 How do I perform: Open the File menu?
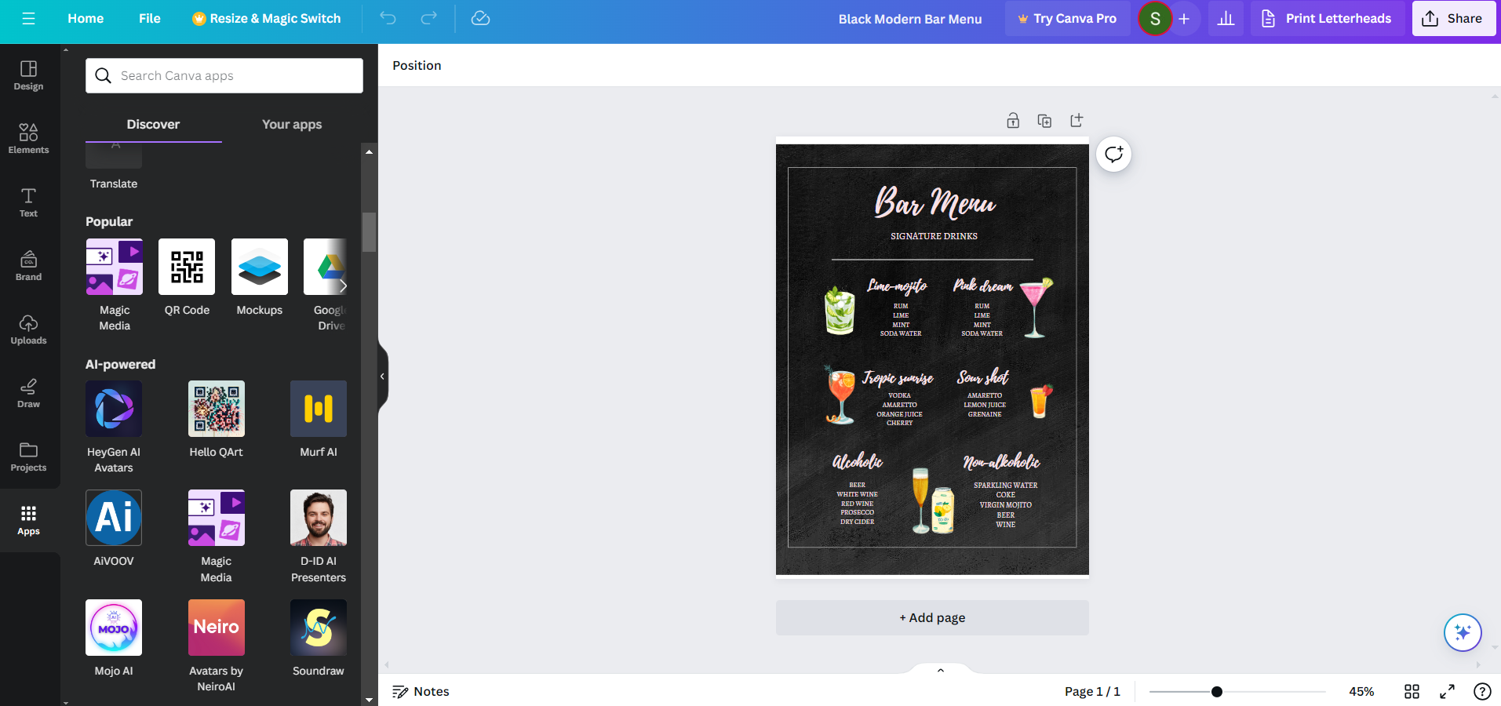coord(149,19)
